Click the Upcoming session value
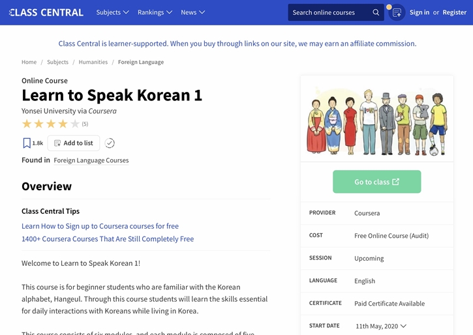This screenshot has width=473, height=335. pos(369,259)
